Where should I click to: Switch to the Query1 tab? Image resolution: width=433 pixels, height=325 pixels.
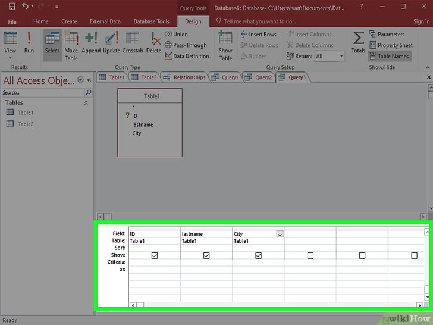(x=225, y=77)
